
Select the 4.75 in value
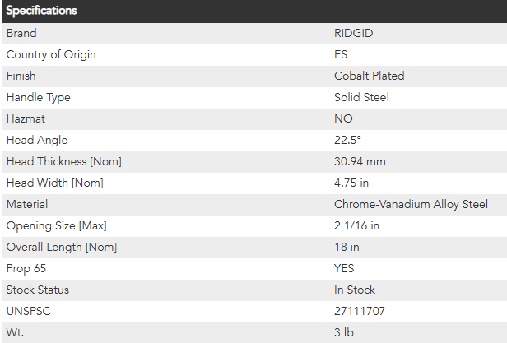point(352,183)
